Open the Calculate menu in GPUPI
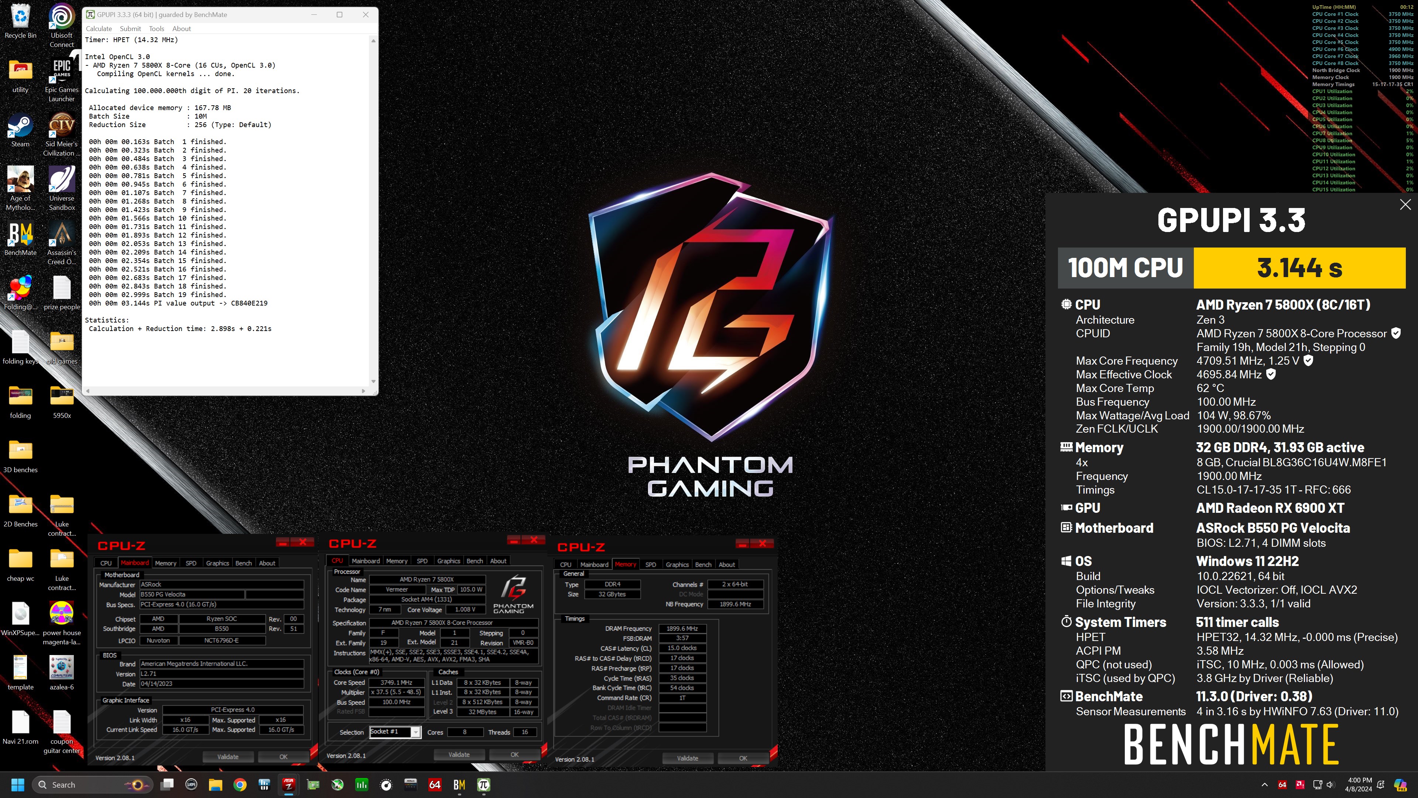The width and height of the screenshot is (1418, 798). point(99,29)
